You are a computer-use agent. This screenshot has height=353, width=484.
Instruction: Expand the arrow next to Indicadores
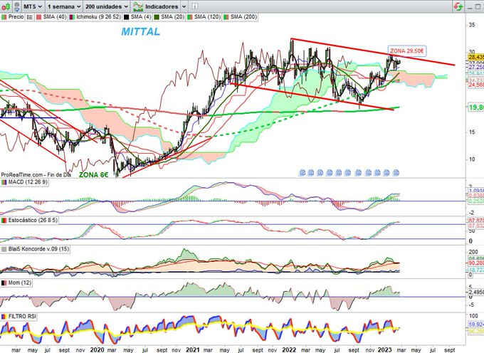click(184, 6)
